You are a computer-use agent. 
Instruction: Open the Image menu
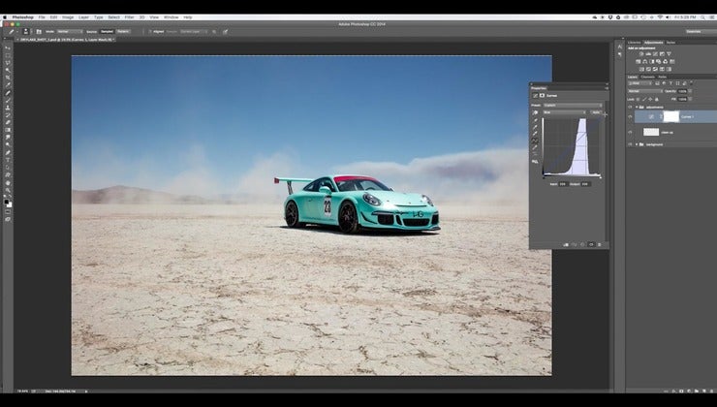(x=68, y=17)
